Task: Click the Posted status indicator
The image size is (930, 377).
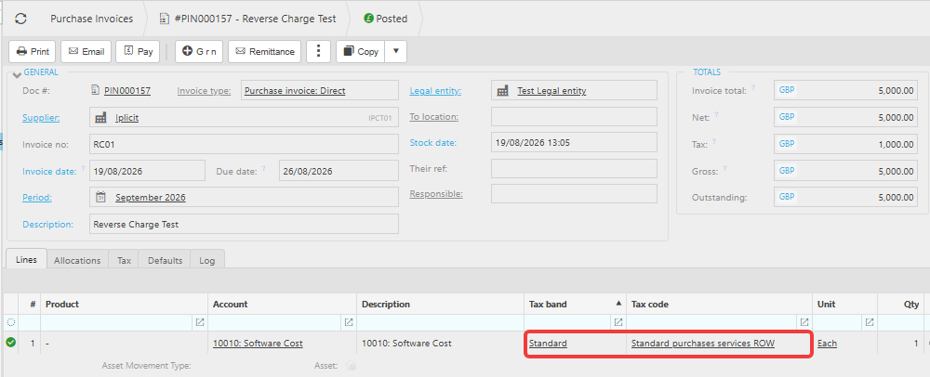Action: (386, 19)
